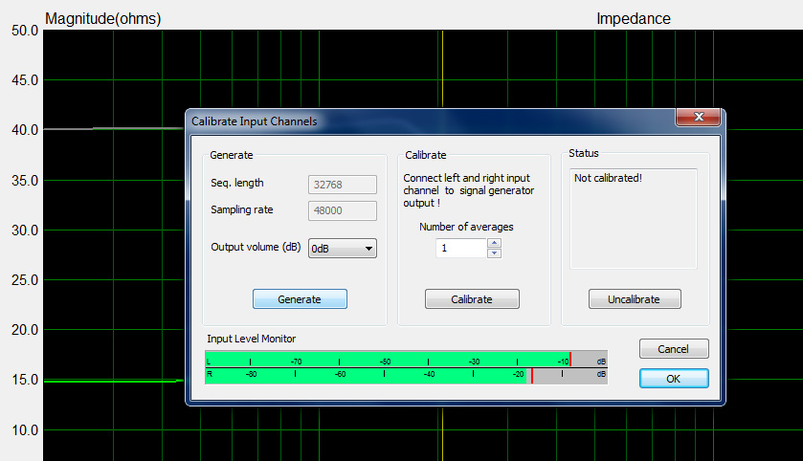Confirm the dialog with OK
803x461 pixels.
(674, 378)
